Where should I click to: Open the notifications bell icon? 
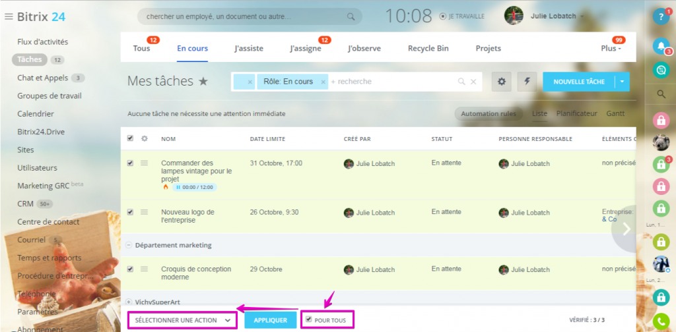point(661,45)
